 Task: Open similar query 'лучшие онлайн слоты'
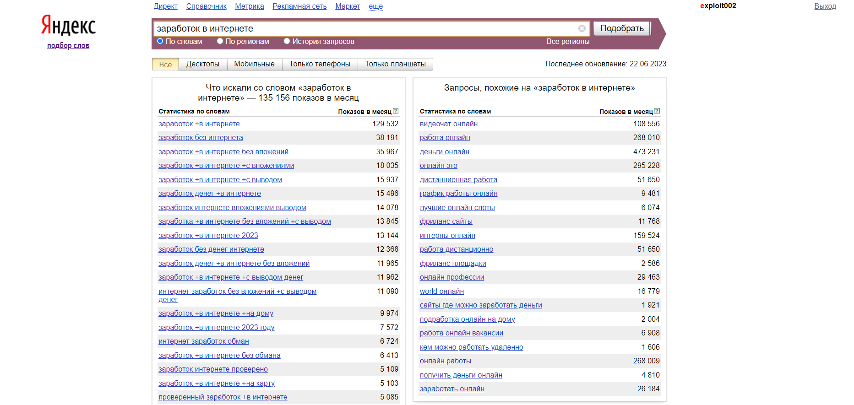click(457, 208)
